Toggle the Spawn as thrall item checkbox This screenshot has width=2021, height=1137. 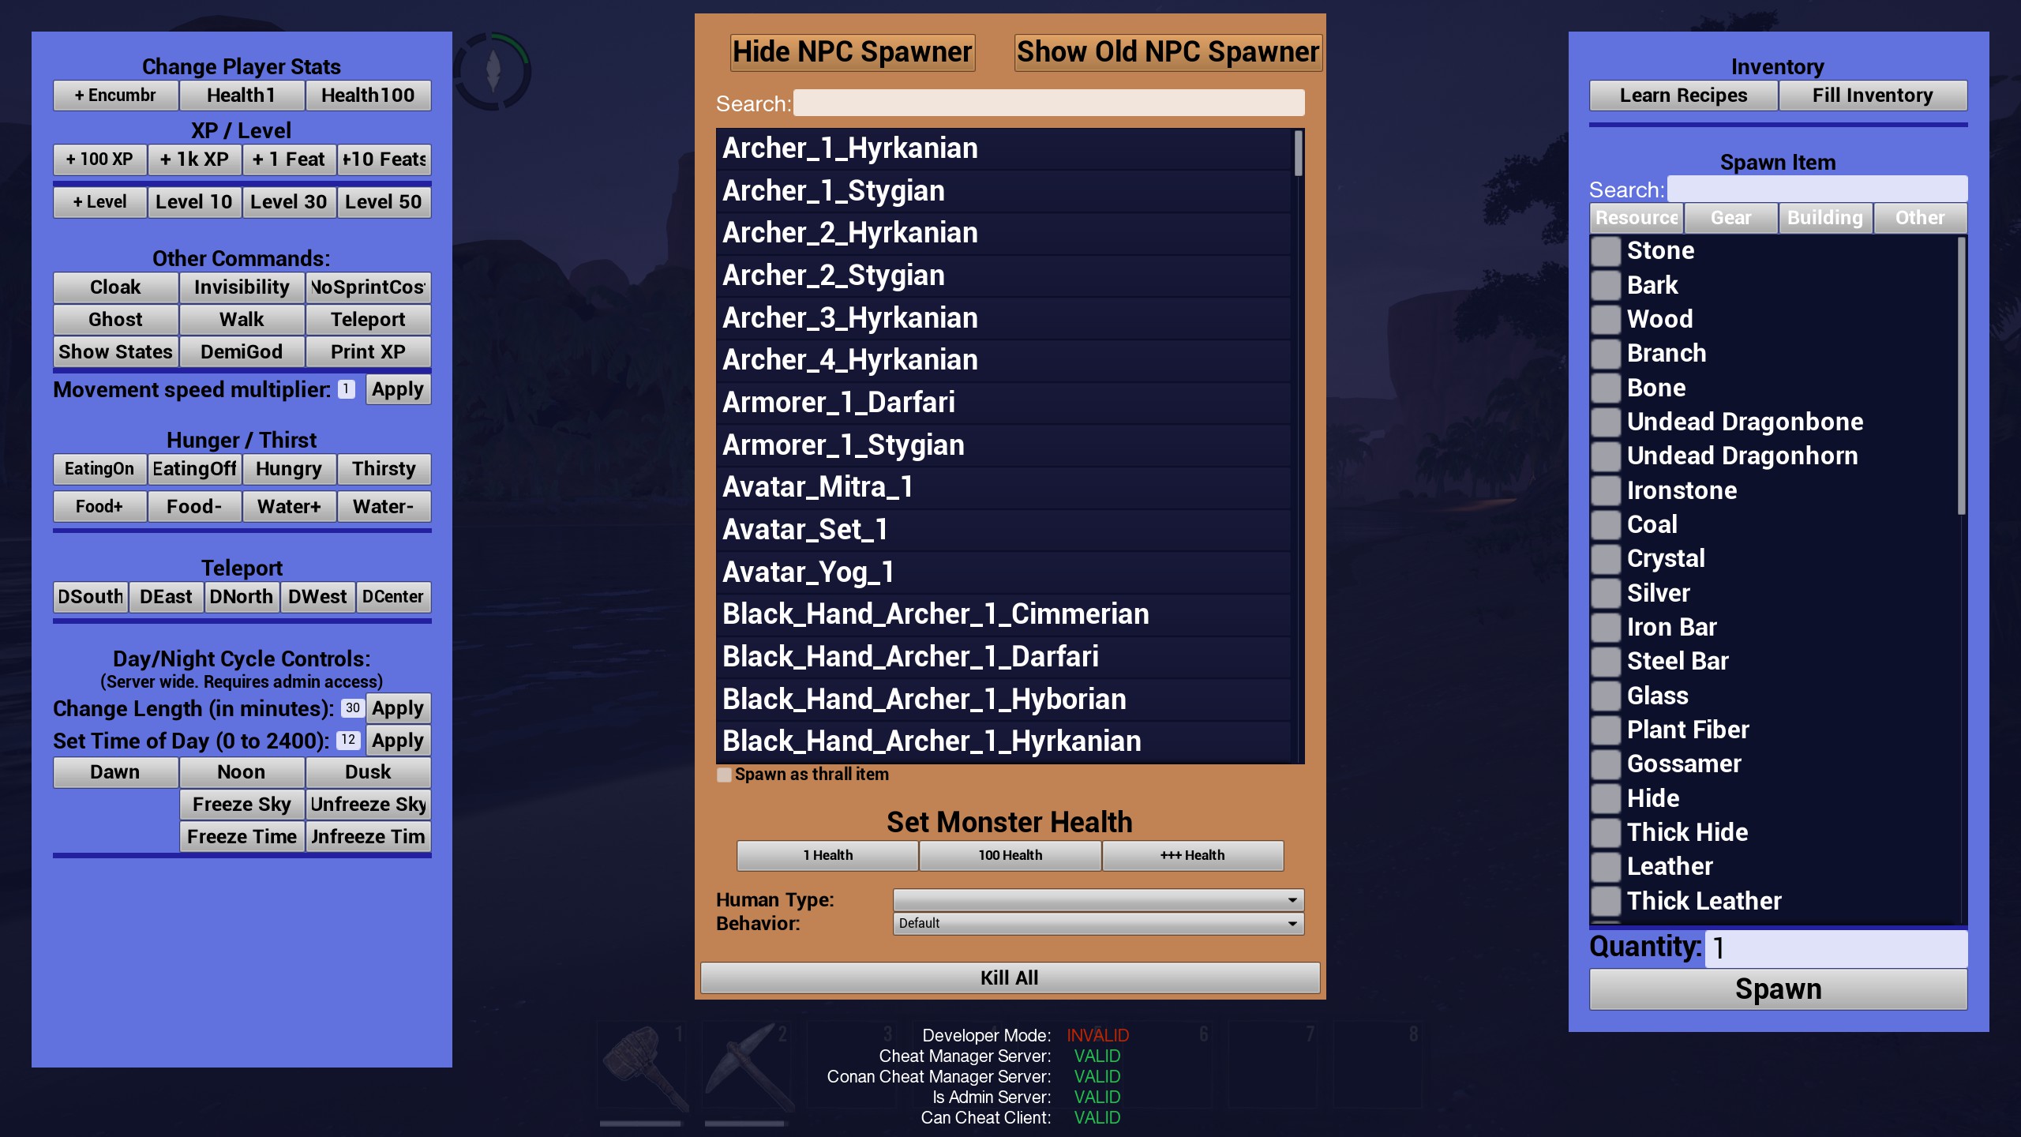pyautogui.click(x=722, y=773)
